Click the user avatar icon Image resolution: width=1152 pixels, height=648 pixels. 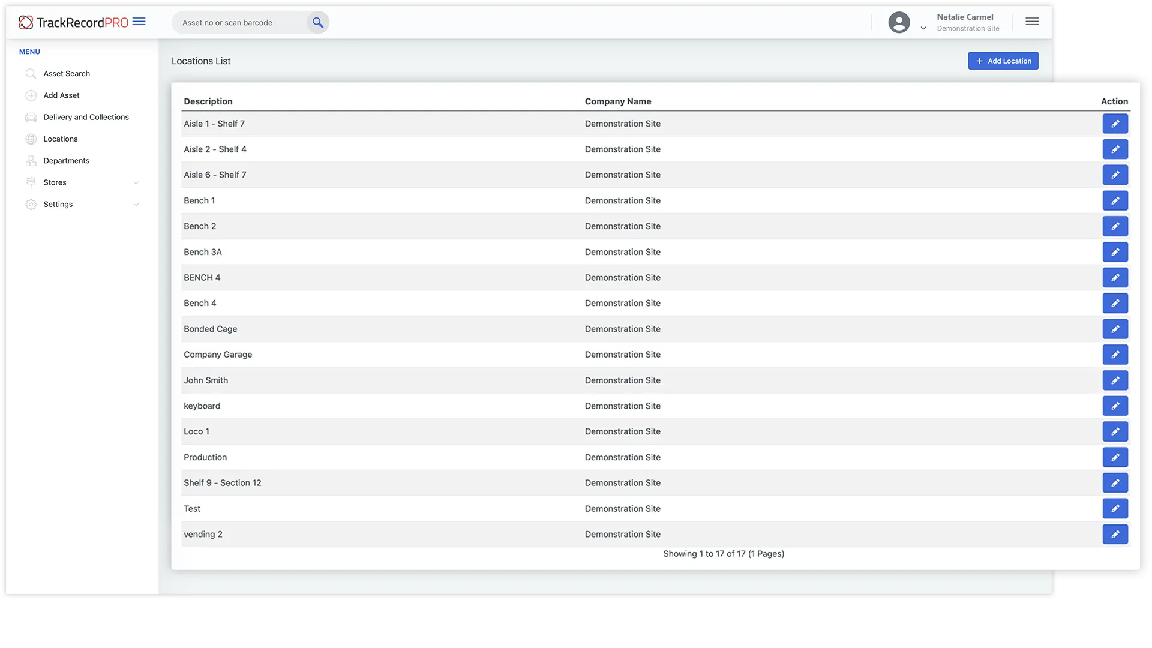[899, 23]
